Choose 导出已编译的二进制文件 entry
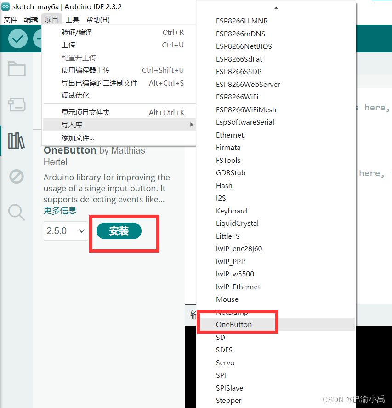392x408 pixels. [119, 83]
